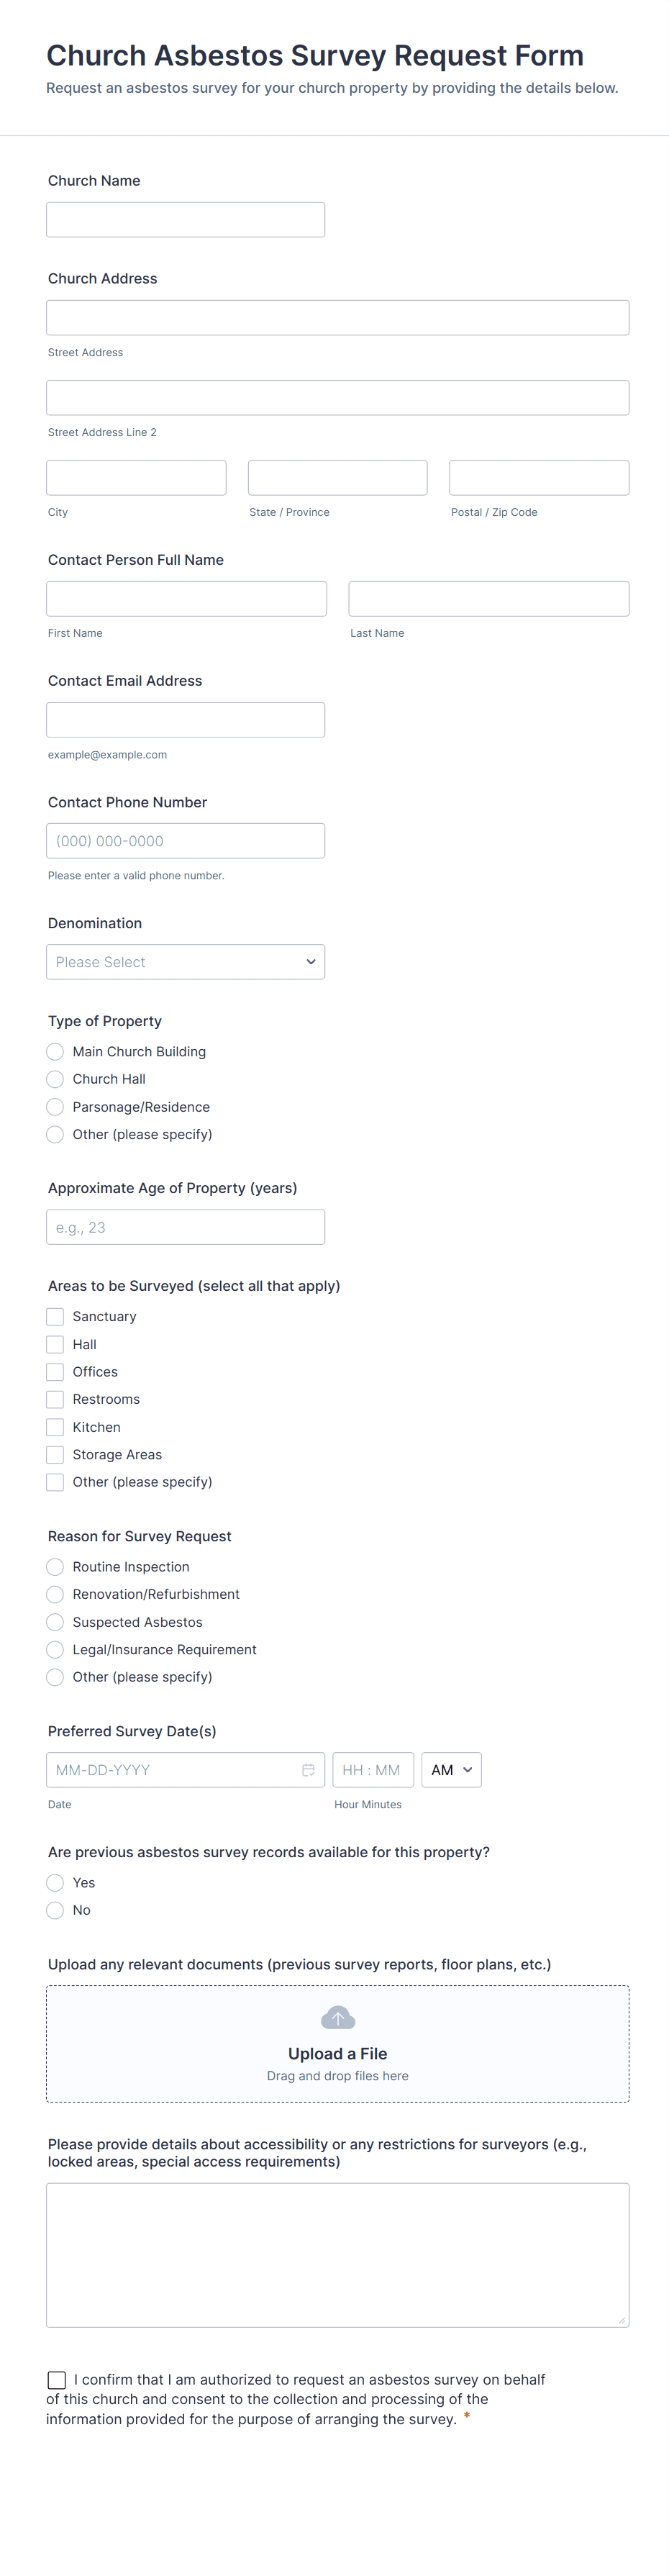Click the Church Name input field
This screenshot has width=669, height=2576.
pos(186,220)
